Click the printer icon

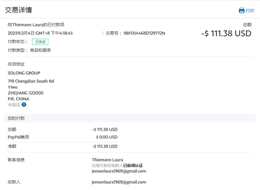tap(241, 10)
